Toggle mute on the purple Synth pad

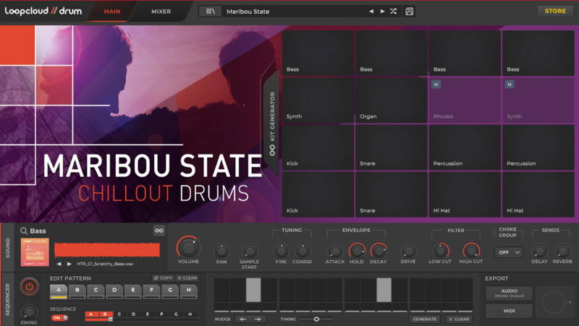pos(510,85)
